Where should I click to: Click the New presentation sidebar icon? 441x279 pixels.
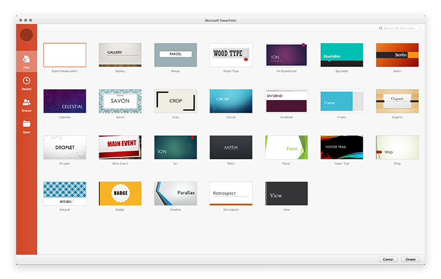pyautogui.click(x=26, y=59)
